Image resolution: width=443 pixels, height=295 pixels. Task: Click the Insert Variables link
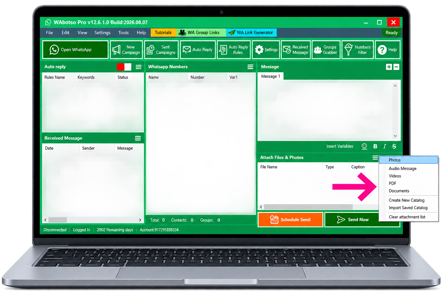340,146
